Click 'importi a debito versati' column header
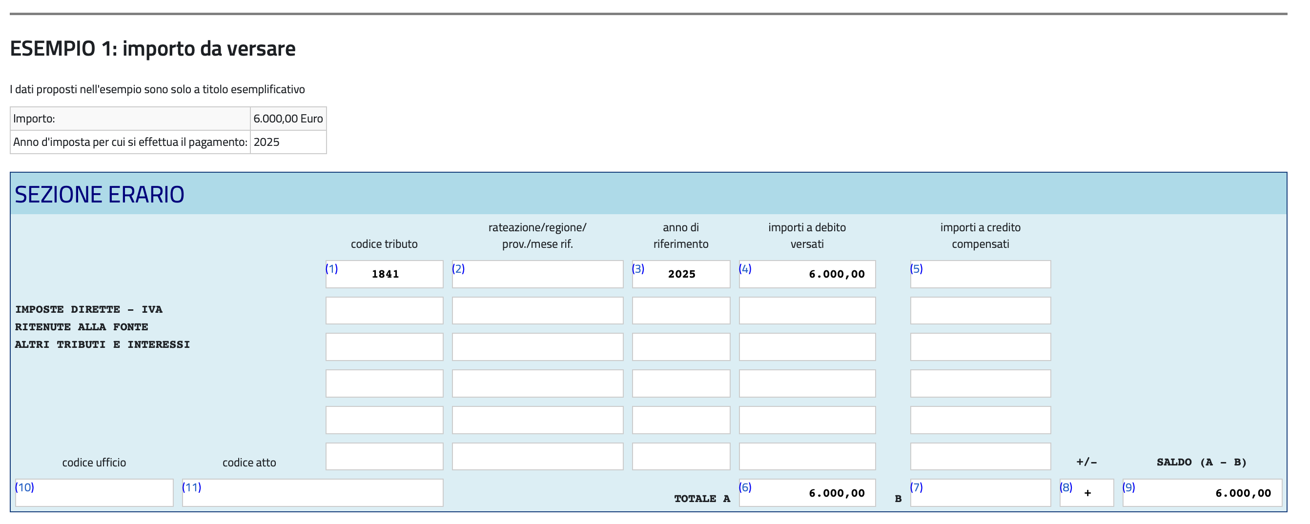The width and height of the screenshot is (1310, 524). [x=806, y=235]
